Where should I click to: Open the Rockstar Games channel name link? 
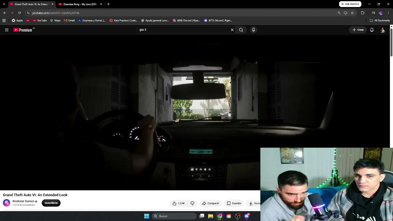click(x=23, y=201)
